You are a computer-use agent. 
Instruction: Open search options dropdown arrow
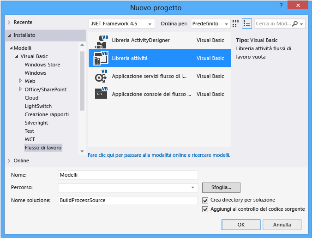302,24
